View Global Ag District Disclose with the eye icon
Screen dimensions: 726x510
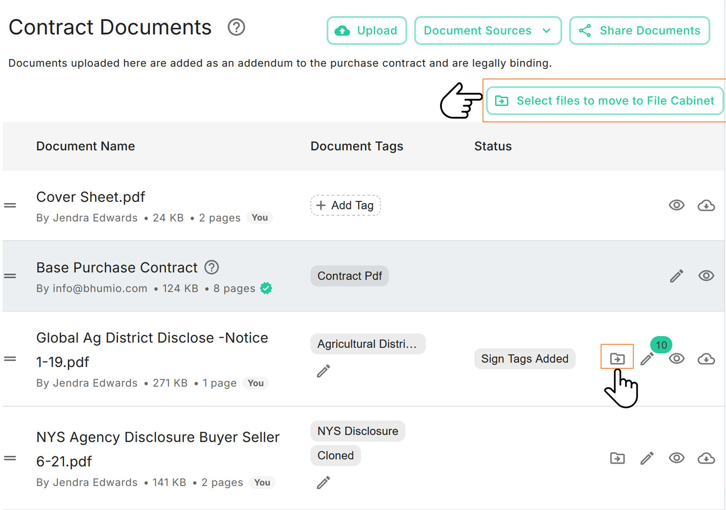(677, 358)
